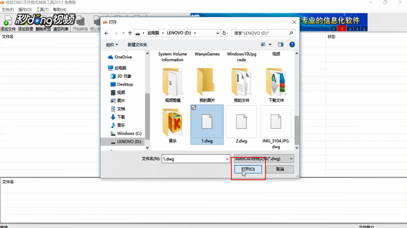Click 清空列表 in the toolbar
Image resolution: width=407 pixels, height=228 pixels.
point(61,29)
